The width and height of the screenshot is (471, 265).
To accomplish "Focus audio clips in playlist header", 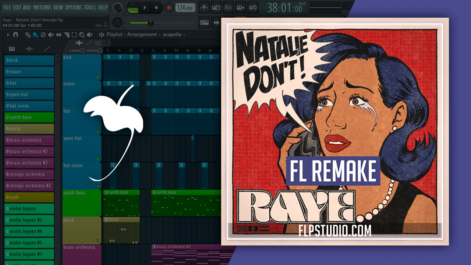I will point(79,43).
